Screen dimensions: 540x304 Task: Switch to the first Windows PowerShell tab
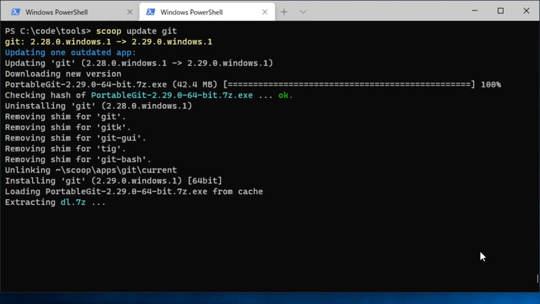point(69,12)
